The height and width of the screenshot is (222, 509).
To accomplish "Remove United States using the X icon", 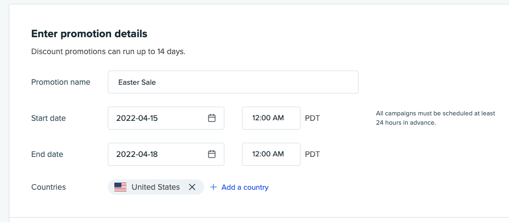I will coord(192,187).
